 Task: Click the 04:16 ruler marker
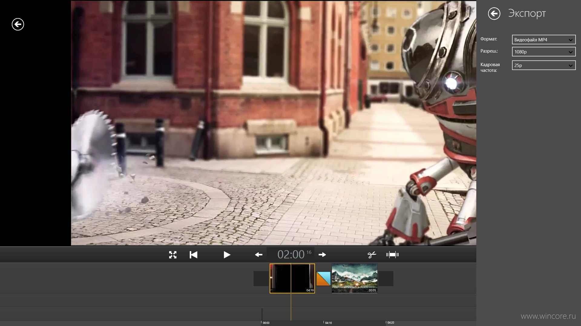(328, 323)
